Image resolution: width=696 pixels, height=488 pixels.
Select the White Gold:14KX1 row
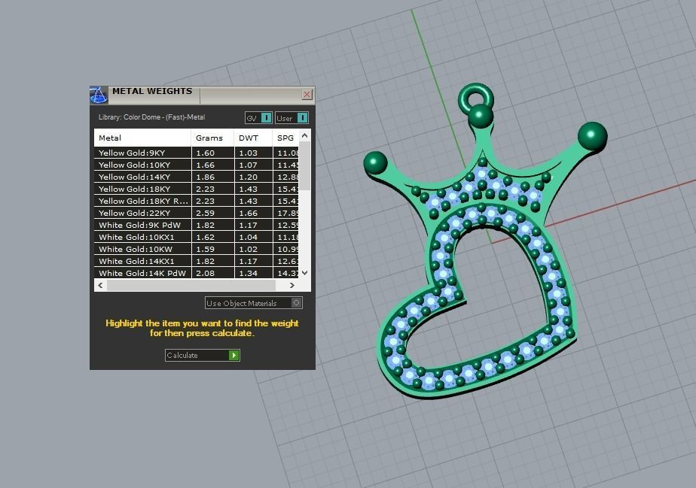pos(196,261)
